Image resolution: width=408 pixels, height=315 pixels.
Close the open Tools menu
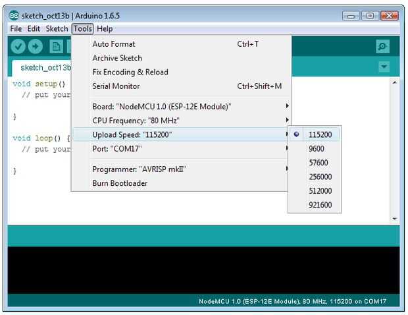(82, 28)
